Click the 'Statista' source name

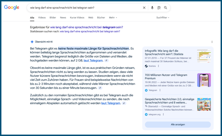152,66
